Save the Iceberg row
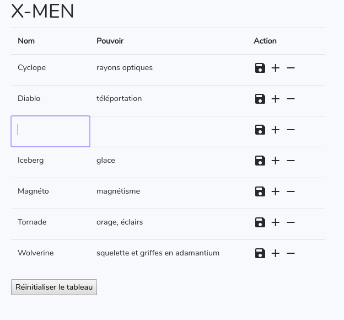Viewport: 344px width, 320px height. click(x=260, y=161)
